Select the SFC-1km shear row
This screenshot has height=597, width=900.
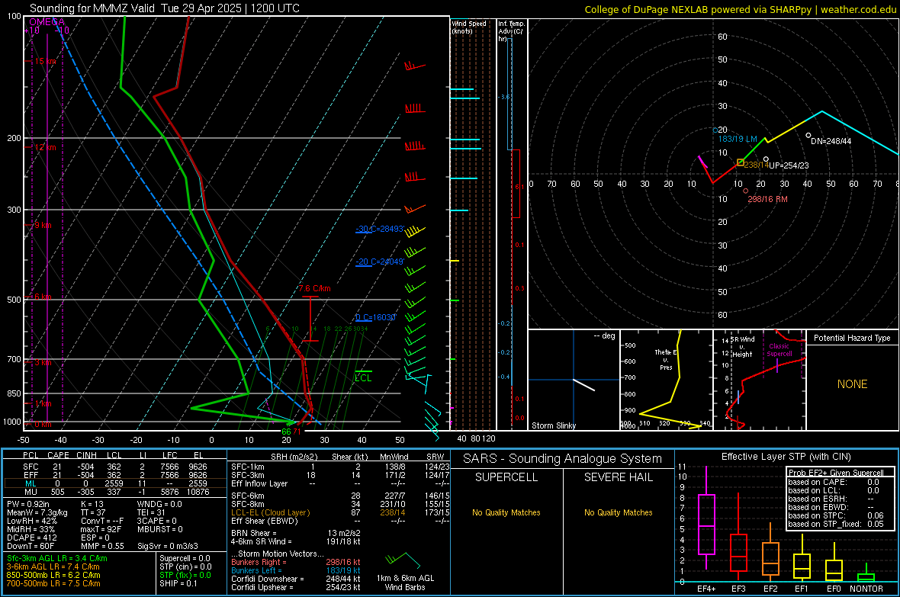pyautogui.click(x=340, y=467)
